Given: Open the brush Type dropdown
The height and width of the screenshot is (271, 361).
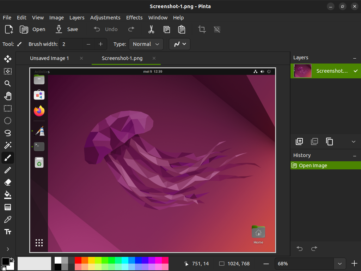Looking at the screenshot, I should pyautogui.click(x=146, y=44).
